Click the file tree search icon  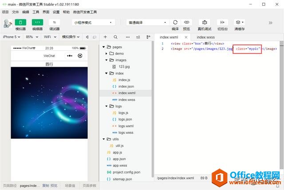tap(115, 37)
